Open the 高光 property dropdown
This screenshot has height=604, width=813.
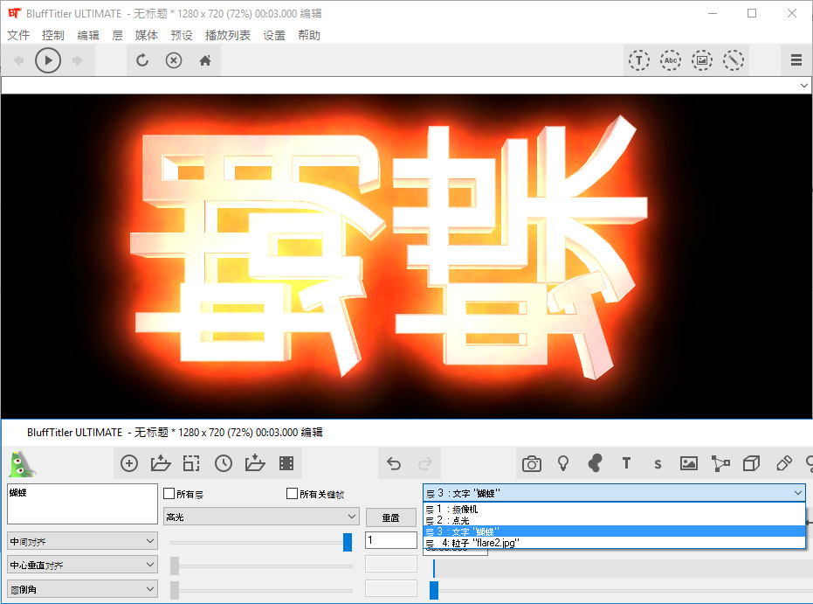pos(261,517)
